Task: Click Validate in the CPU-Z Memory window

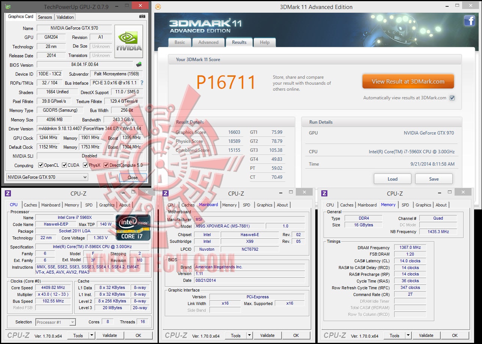Action: (x=426, y=335)
